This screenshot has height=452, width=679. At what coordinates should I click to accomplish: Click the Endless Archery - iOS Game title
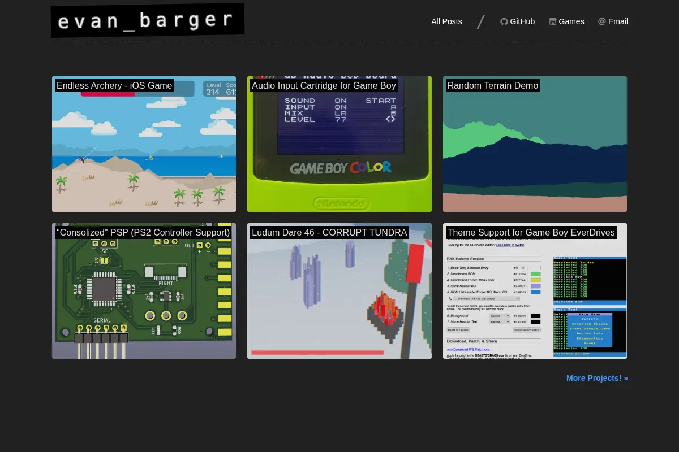pyautogui.click(x=114, y=86)
